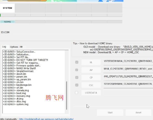Click the empty USERDATA path field
The height and width of the screenshot is (120, 153).
click(x=128, y=93)
